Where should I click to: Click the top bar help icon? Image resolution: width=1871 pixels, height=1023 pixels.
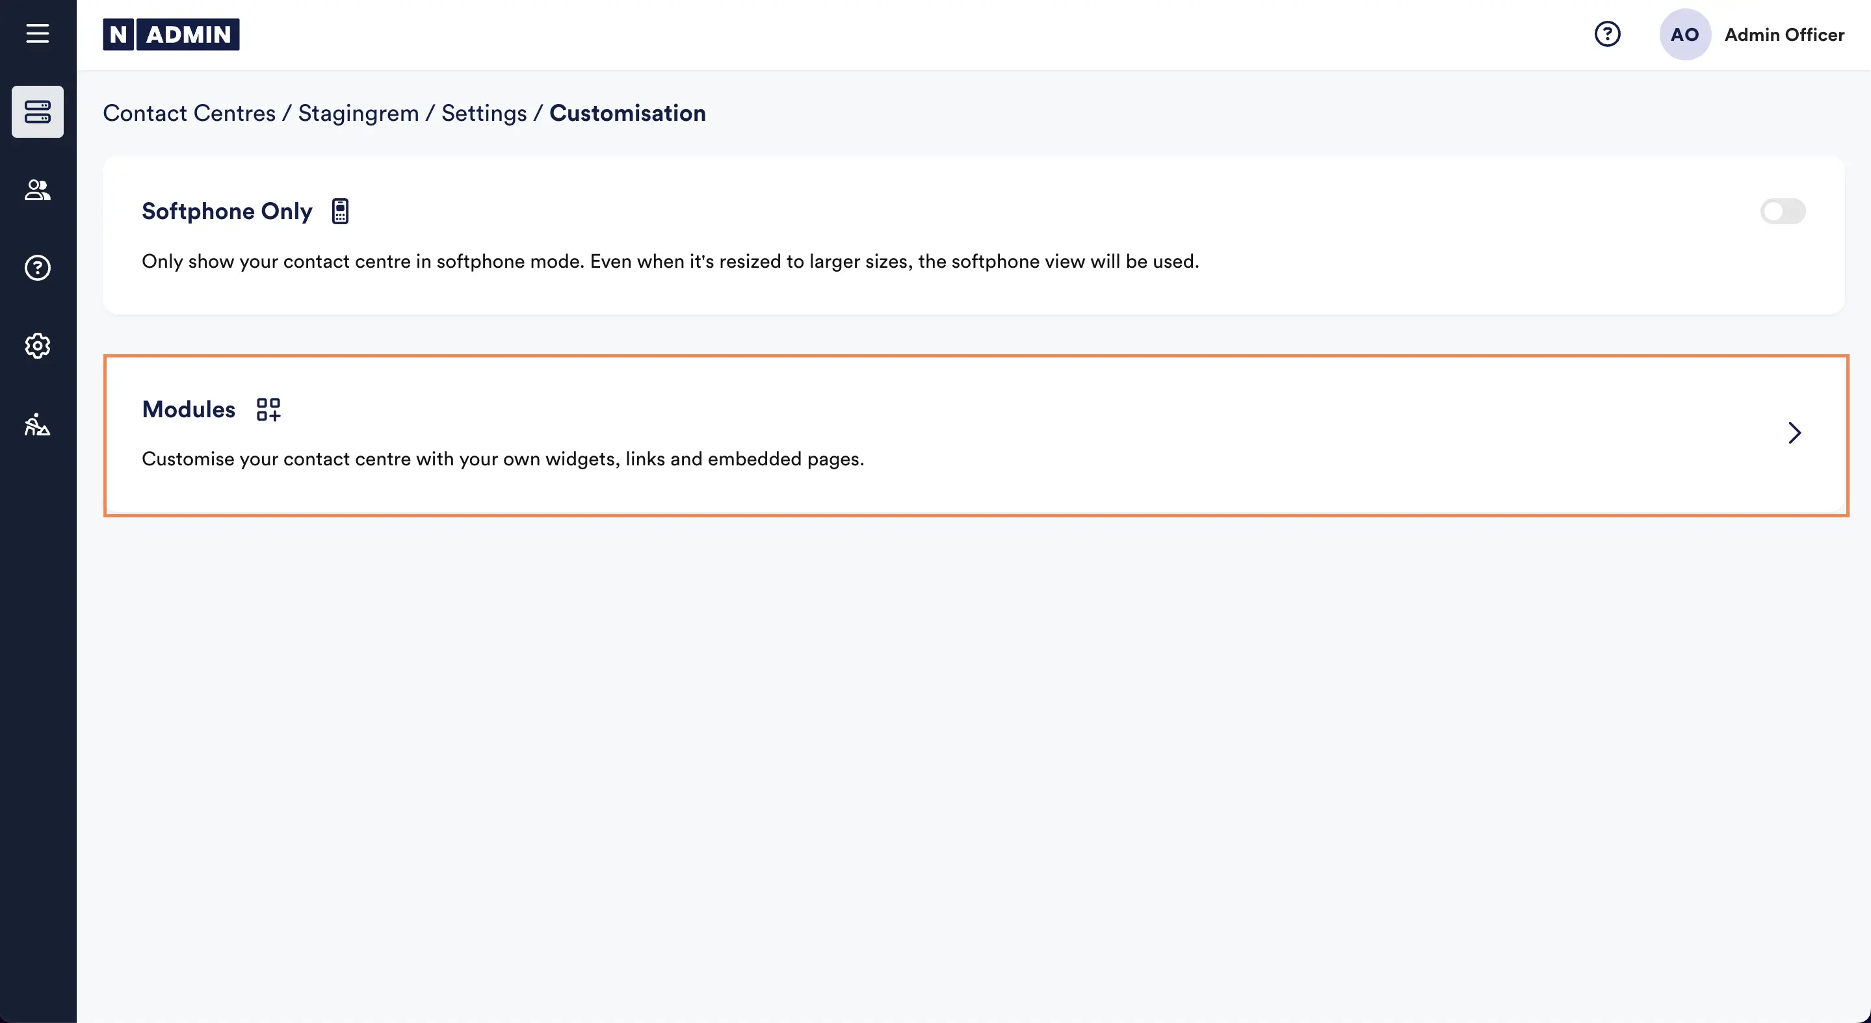tap(1606, 34)
